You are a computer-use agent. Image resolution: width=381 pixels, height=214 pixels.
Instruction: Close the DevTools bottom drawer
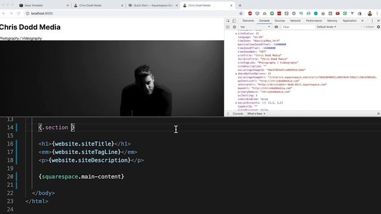(379, 114)
